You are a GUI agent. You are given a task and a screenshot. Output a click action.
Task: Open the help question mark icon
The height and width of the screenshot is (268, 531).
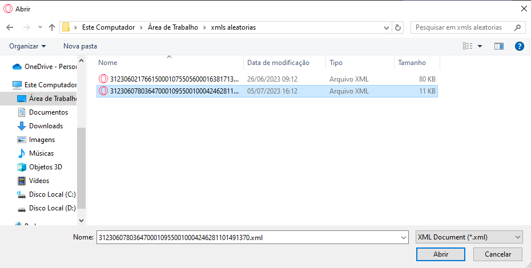[x=519, y=46]
